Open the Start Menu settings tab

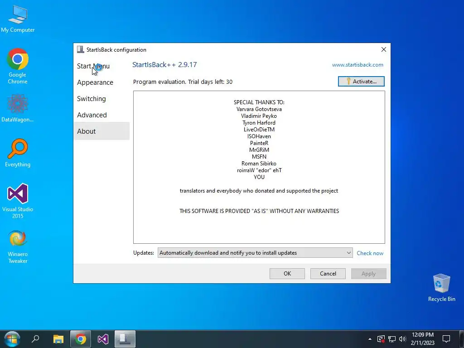point(93,66)
